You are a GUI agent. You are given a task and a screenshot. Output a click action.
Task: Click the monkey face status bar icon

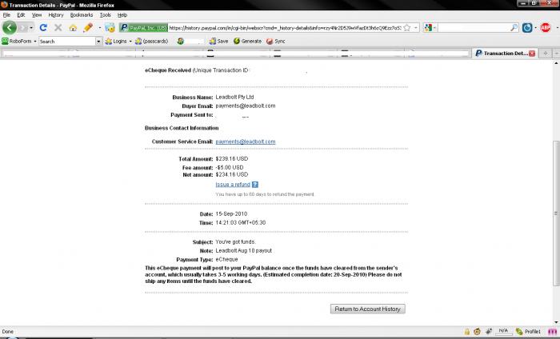[x=477, y=332]
